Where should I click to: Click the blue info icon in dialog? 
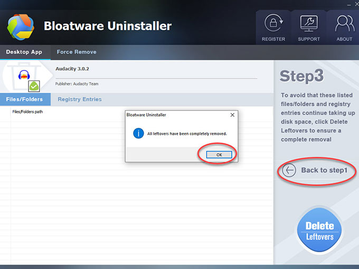138,133
